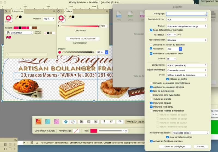Select the Couleur panel tab
This screenshot has height=152, width=218.
point(68,11)
